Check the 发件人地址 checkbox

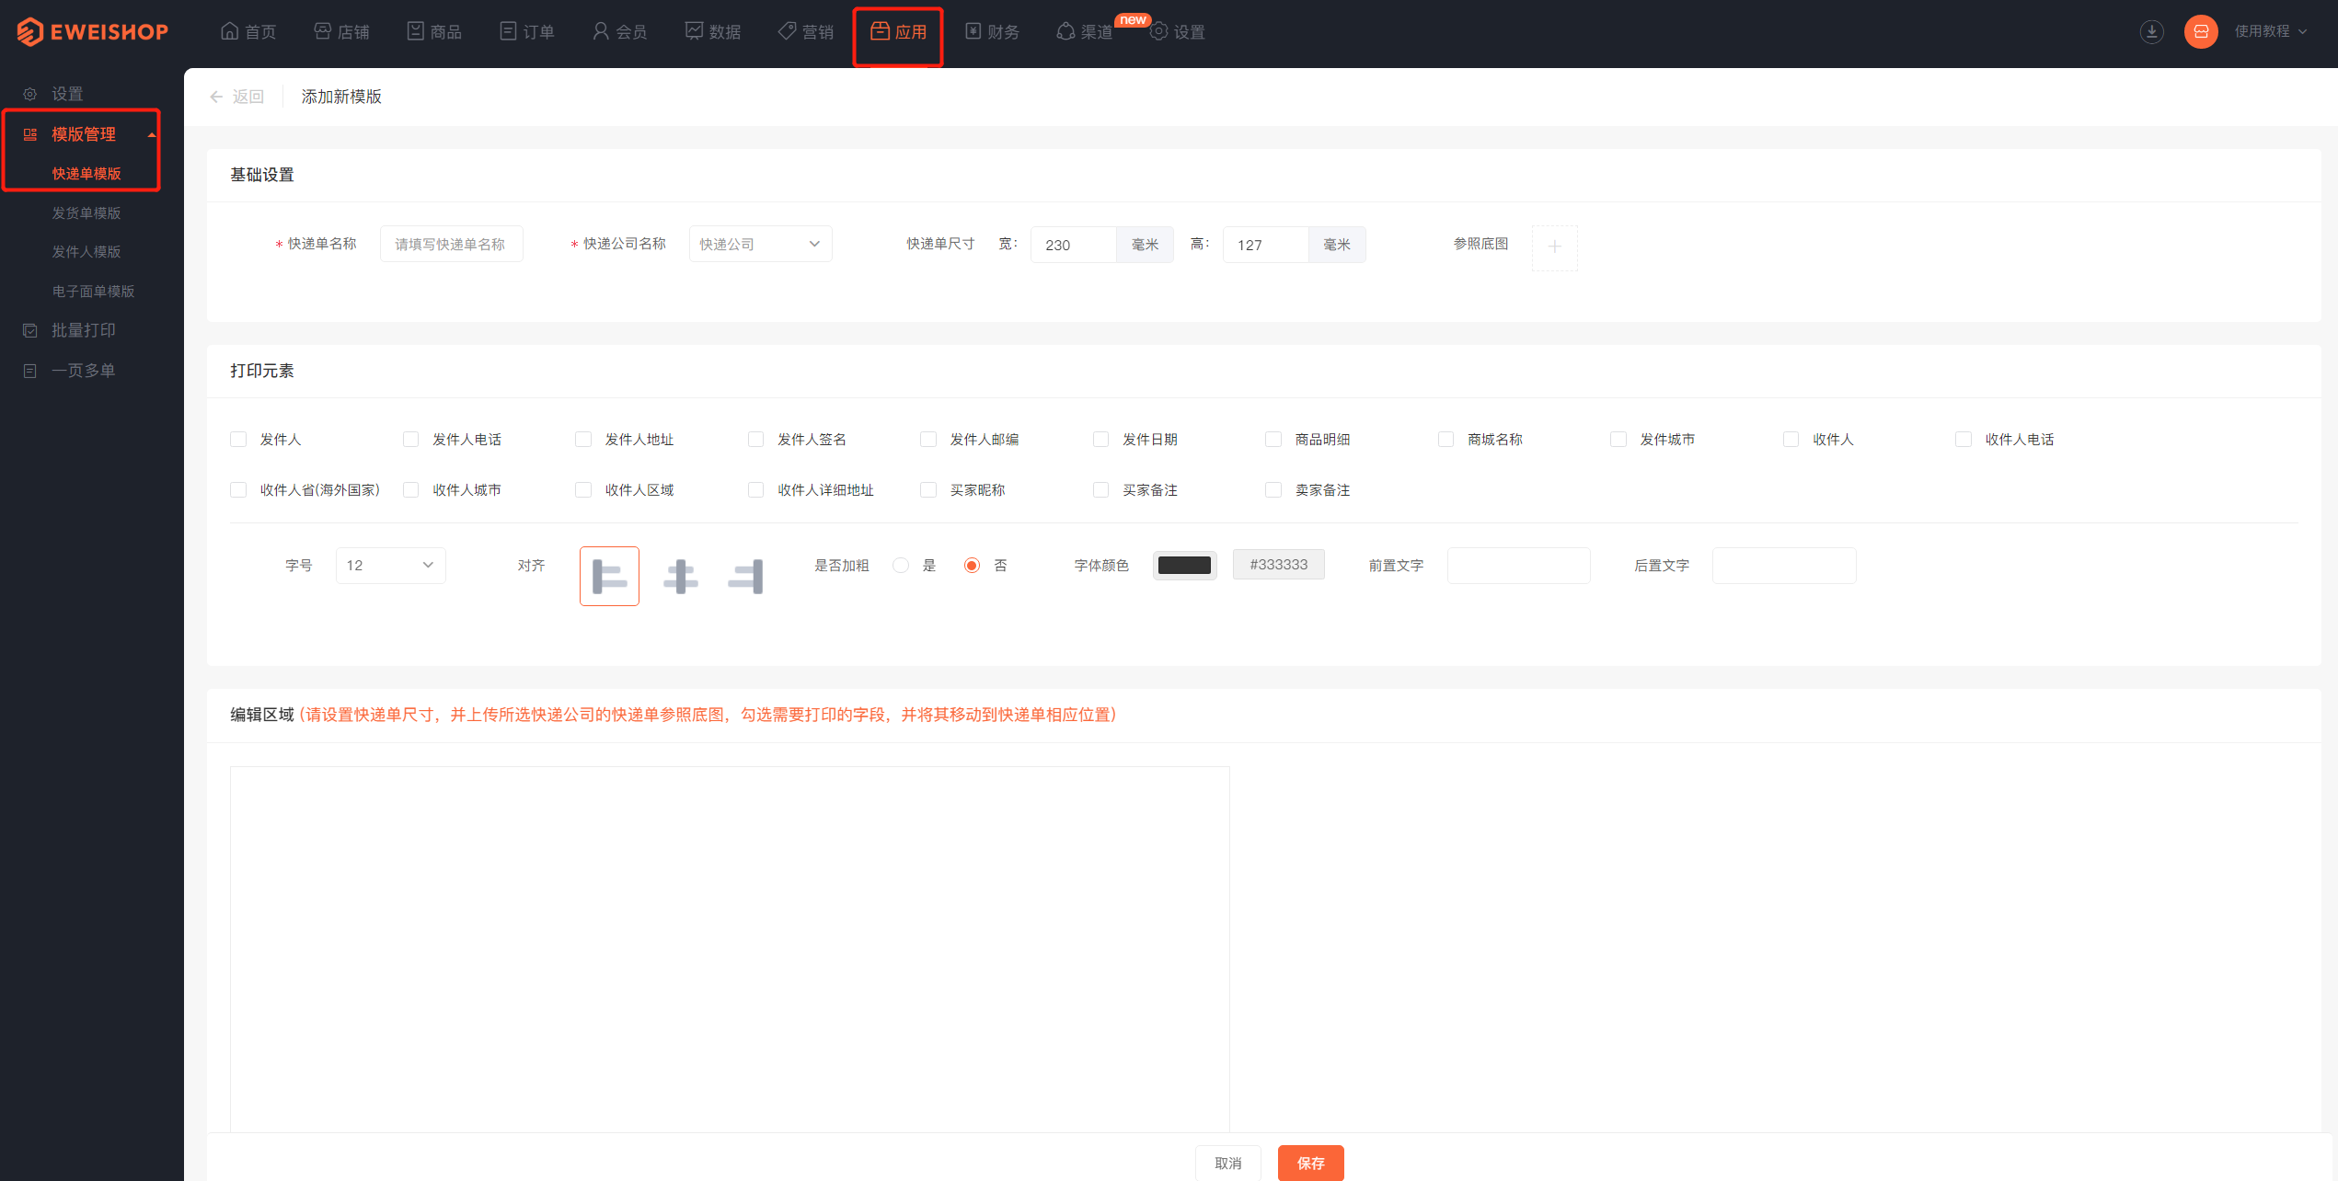pyautogui.click(x=582, y=439)
